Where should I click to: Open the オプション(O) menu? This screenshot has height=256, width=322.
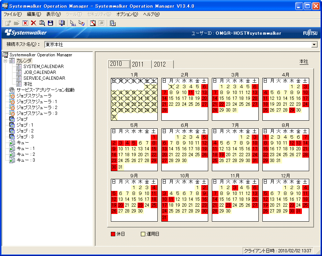[x=127, y=14]
